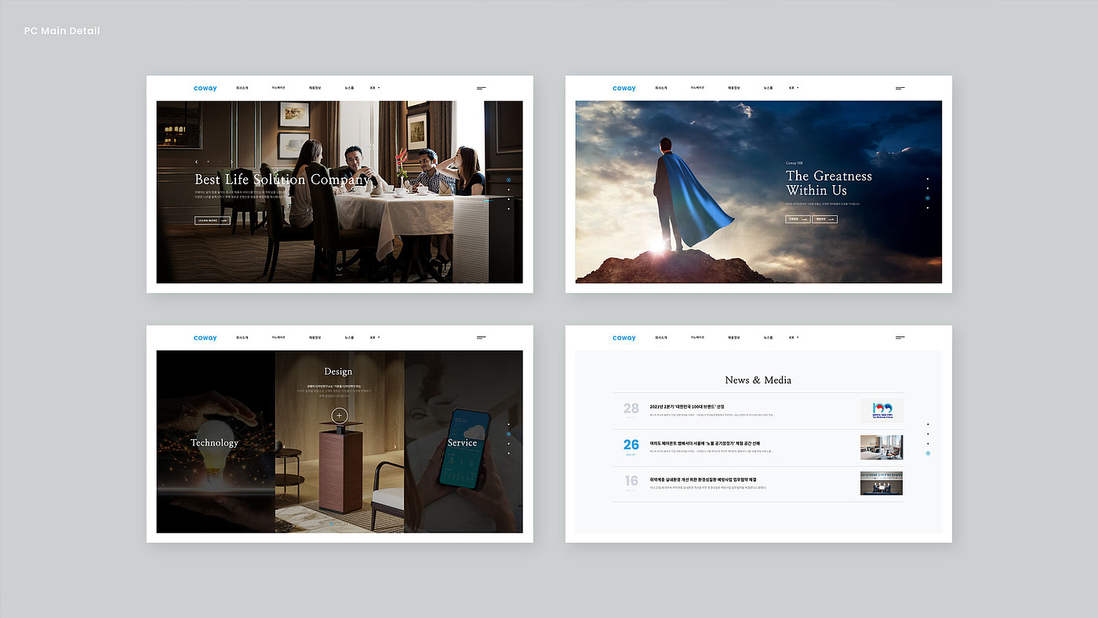1098x618 pixels.
Task: Open 제품정보 menu in Greatness Within Us mockup
Action: point(734,88)
